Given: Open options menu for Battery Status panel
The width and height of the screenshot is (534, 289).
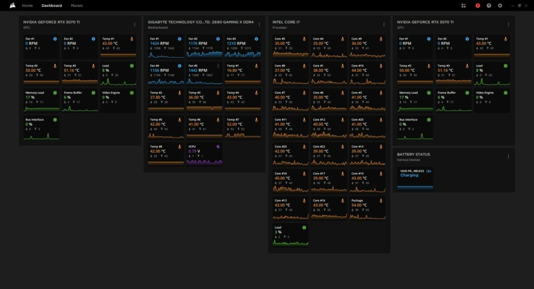Looking at the screenshot, I should click(x=508, y=157).
